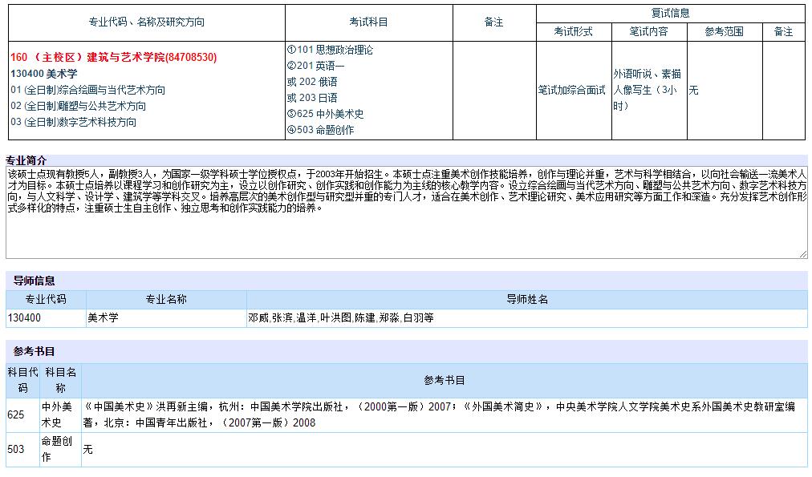Click the 笔试加综合面试 exam format cell
The image size is (812, 477).
(x=571, y=90)
